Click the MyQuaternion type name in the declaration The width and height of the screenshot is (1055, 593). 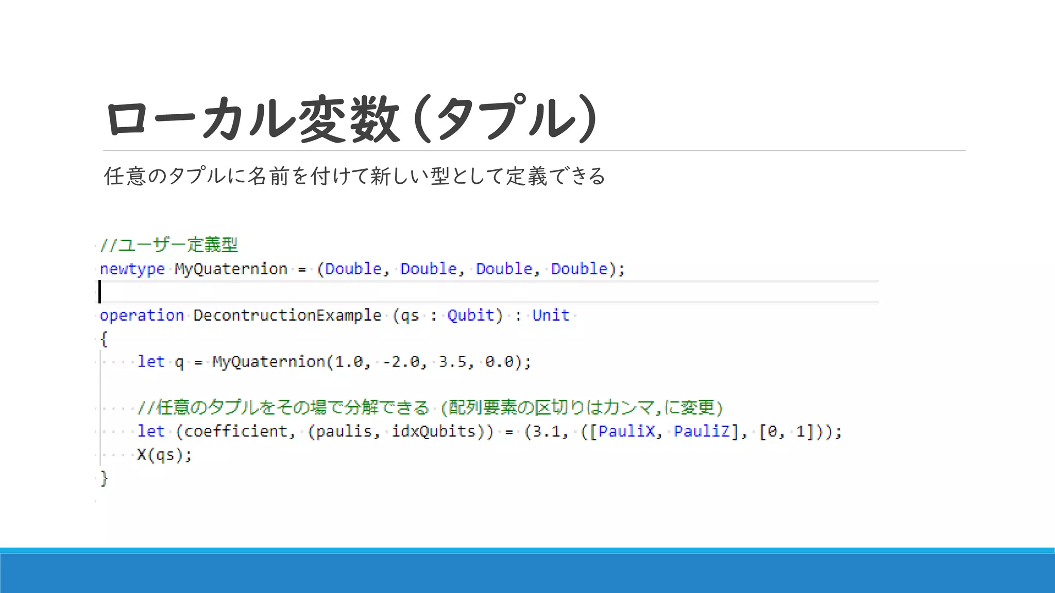pos(231,269)
